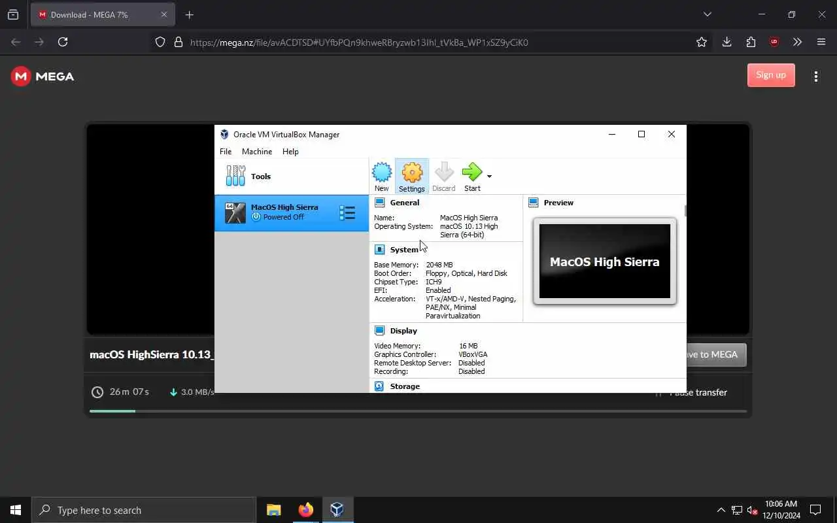837x523 pixels.
Task: Select the Download - MEGA 7% tab
Action: (102, 14)
